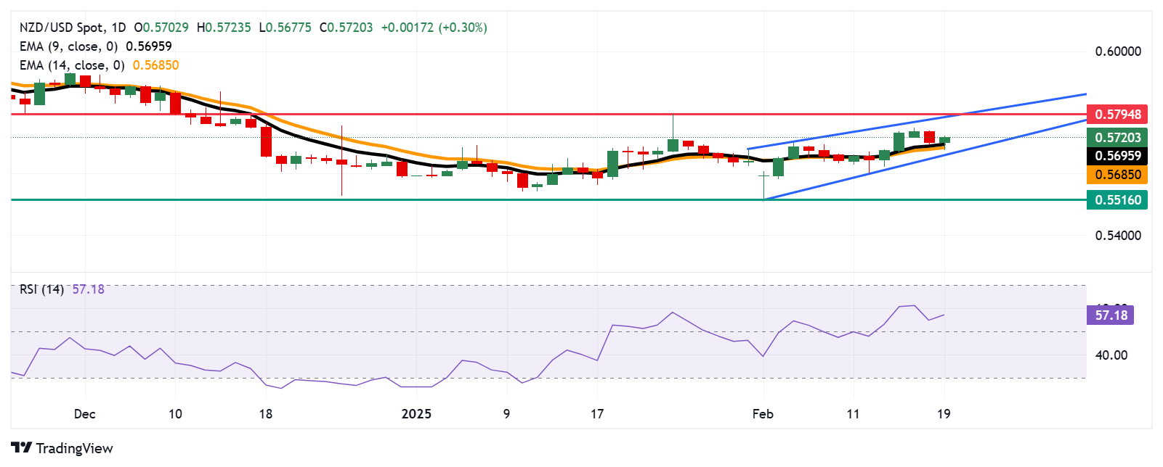Image resolution: width=1163 pixels, height=467 pixels.
Task: Click the 0.60000 price scale label
Action: click(x=1117, y=51)
